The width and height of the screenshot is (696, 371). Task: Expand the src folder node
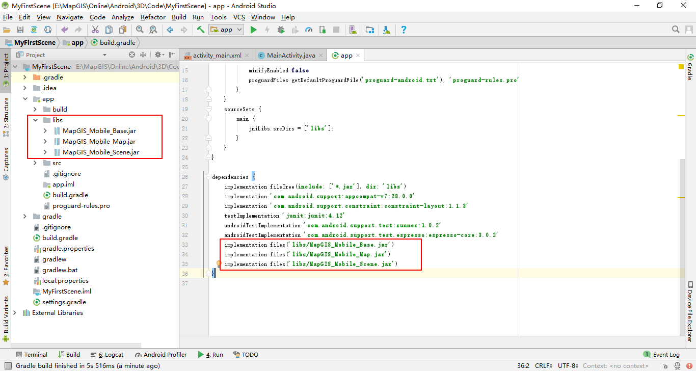[x=35, y=163]
